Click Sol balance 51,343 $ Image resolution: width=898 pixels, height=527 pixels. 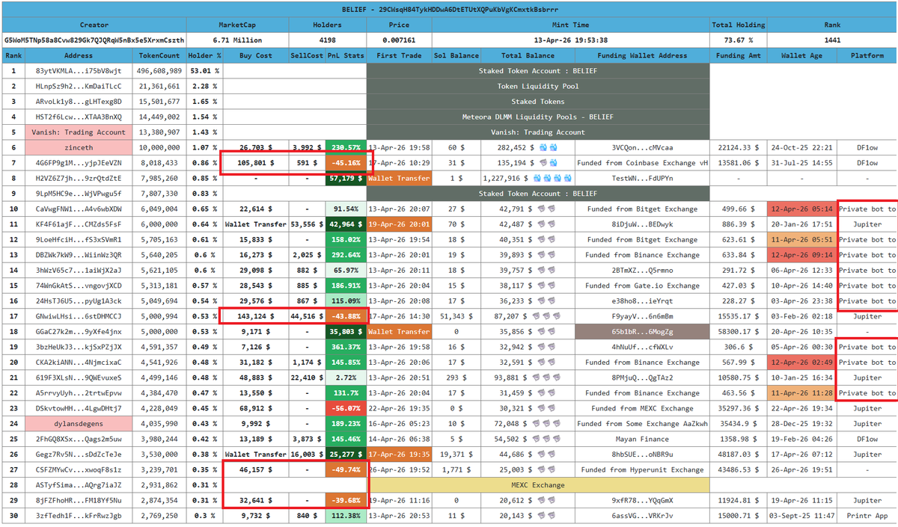pos(456,316)
